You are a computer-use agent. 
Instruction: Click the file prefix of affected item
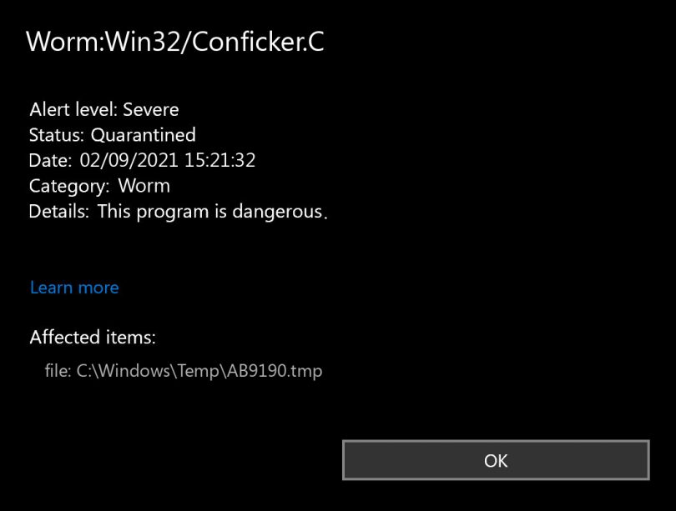(63, 370)
